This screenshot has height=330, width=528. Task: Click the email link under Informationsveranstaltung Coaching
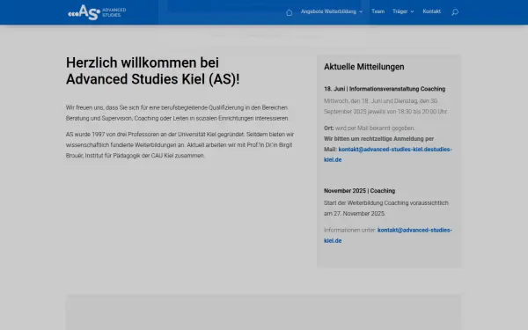(x=388, y=154)
